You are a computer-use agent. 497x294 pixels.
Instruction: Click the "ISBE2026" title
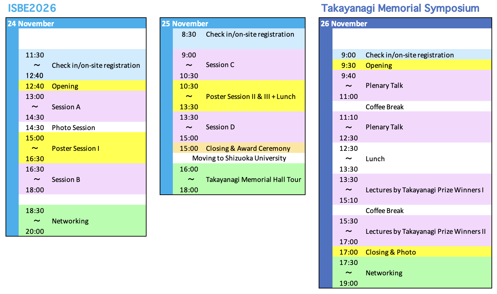tap(32, 8)
